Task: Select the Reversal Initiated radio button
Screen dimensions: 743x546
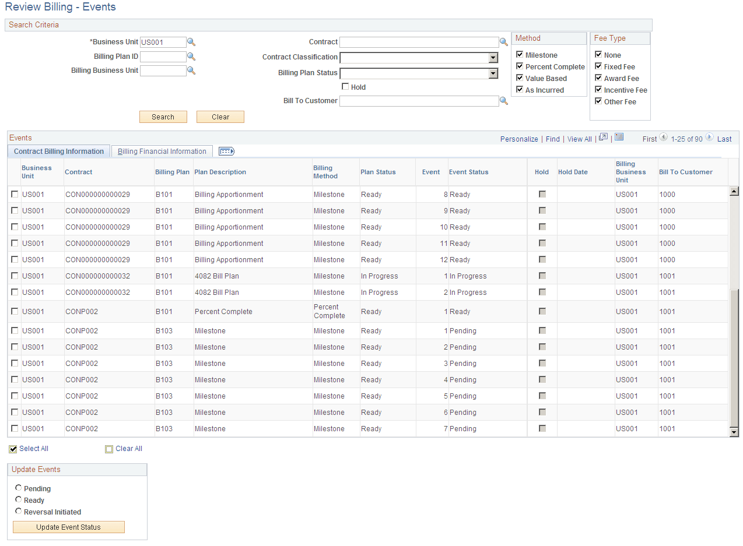Action: point(18,512)
